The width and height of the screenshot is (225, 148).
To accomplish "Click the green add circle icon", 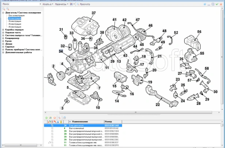I will pyautogui.click(x=46, y=118).
